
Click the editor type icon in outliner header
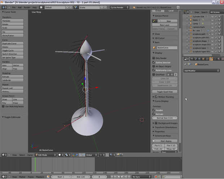click(185, 12)
